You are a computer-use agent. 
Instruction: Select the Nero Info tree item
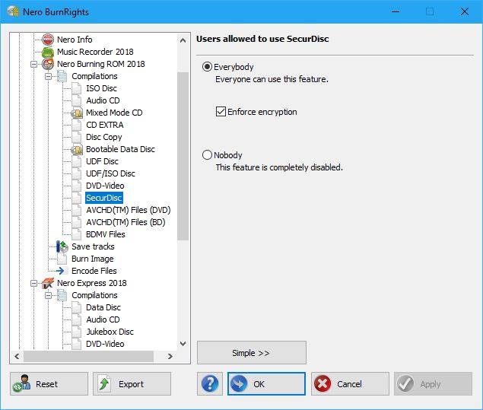tap(75, 40)
